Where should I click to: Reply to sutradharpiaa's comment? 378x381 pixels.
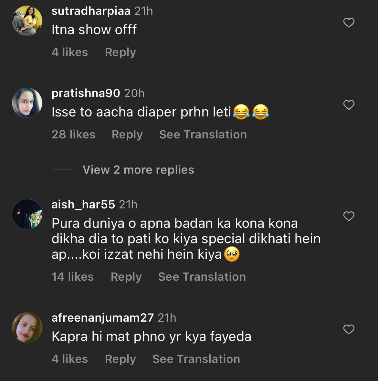point(120,52)
